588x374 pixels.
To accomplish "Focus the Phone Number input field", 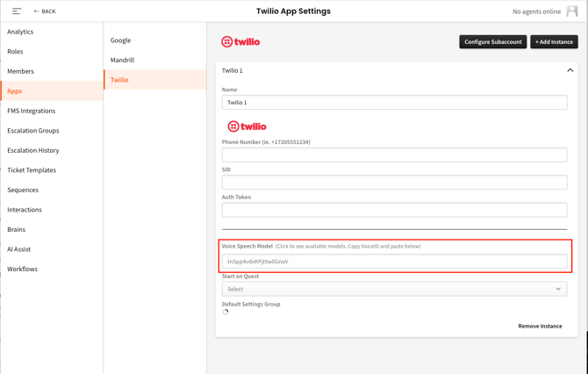I will (x=394, y=155).
